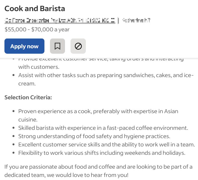Click the Cook and Barista job title
This screenshot has width=198, height=180.
(x=35, y=9)
